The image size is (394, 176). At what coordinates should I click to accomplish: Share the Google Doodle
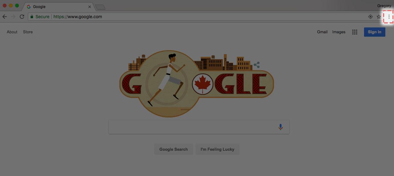(x=256, y=65)
